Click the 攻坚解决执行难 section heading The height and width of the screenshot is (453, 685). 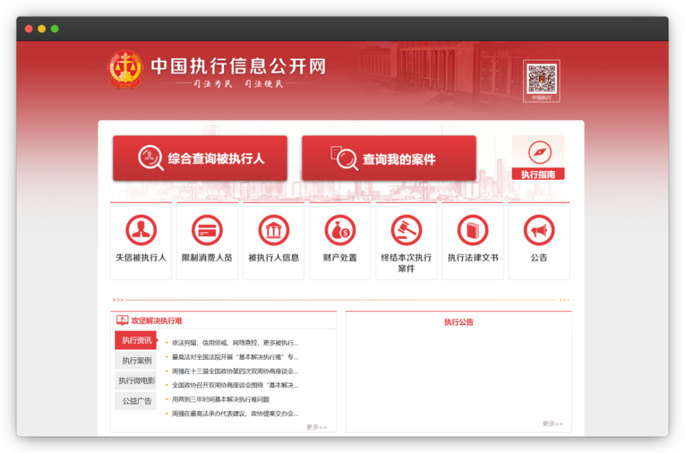click(156, 321)
